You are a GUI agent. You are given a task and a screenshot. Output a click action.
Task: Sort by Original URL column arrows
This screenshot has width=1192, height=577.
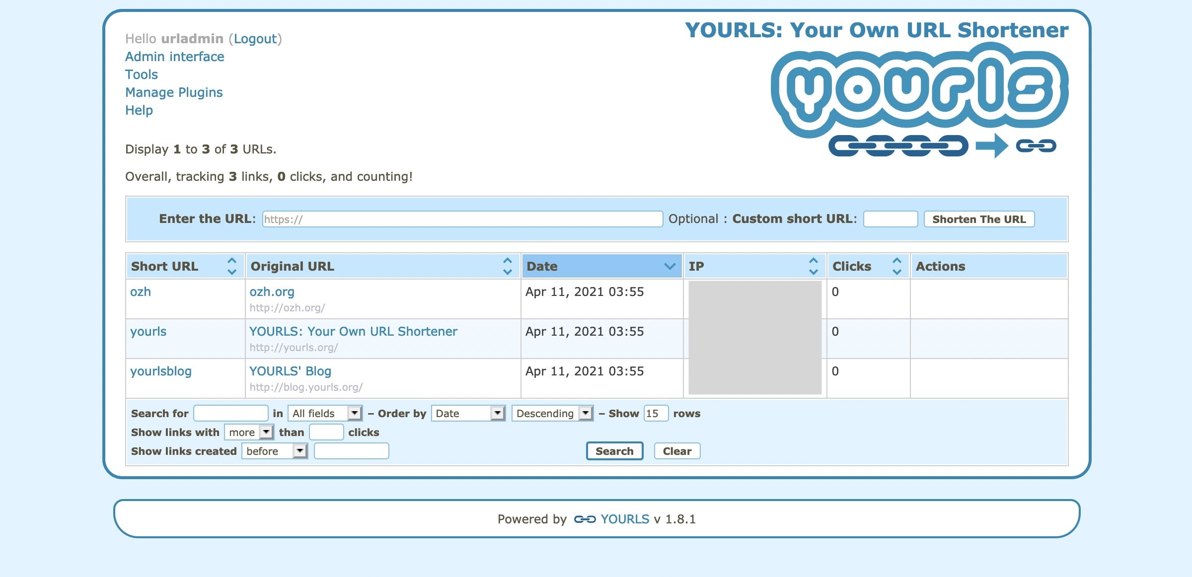(507, 266)
